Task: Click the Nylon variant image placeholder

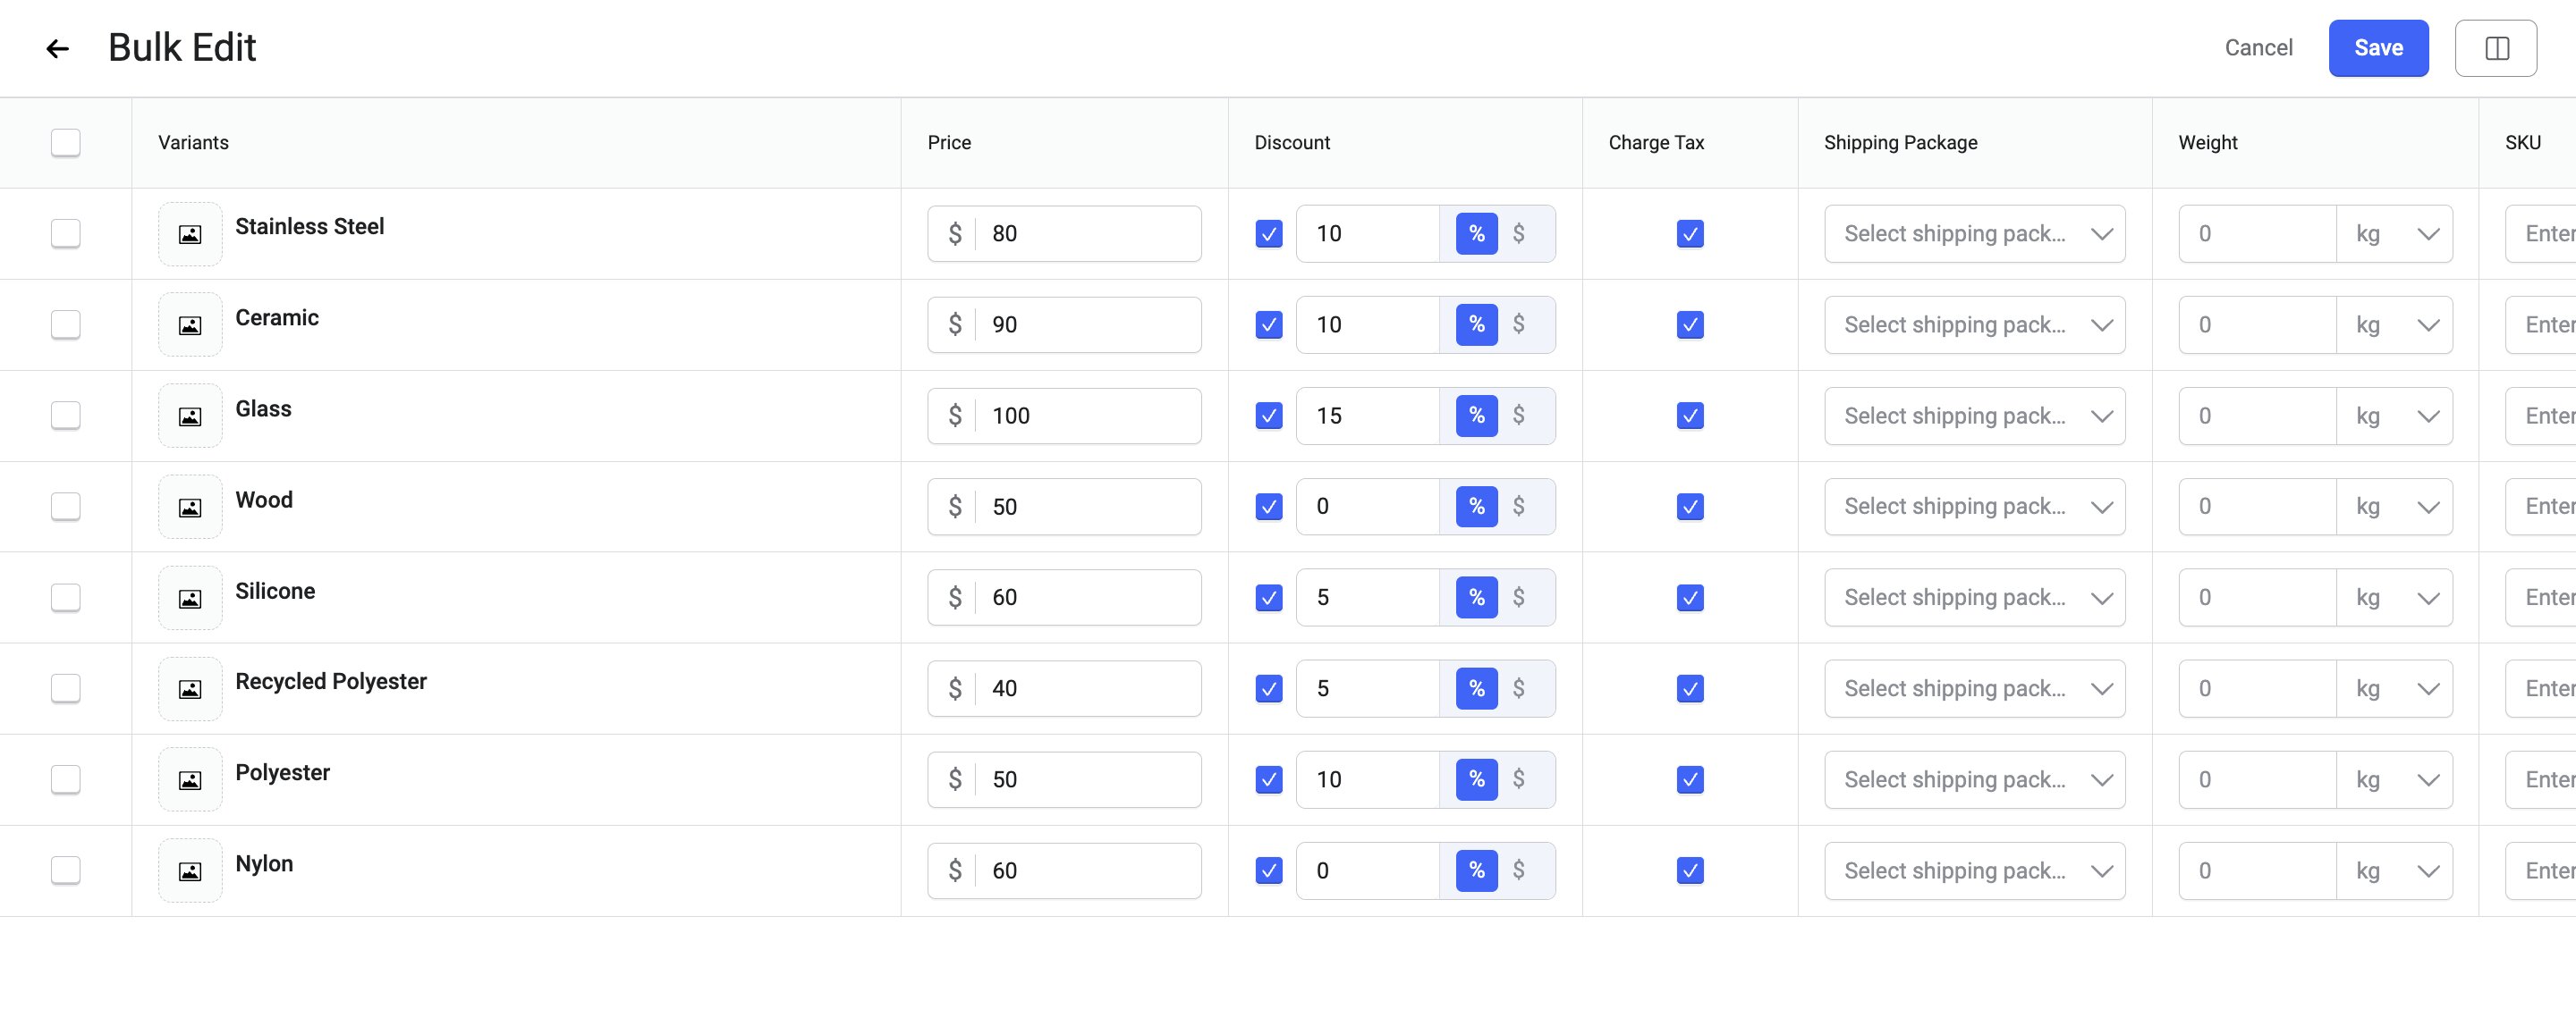Action: pos(190,871)
